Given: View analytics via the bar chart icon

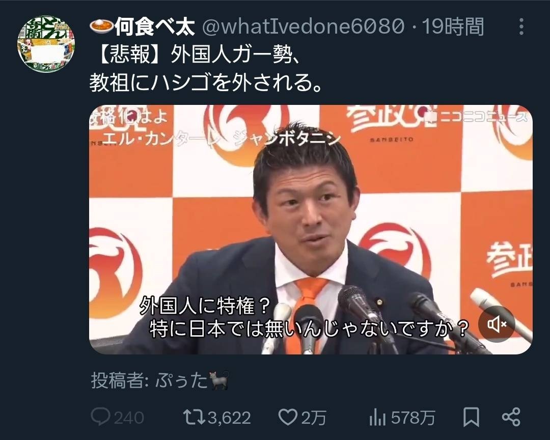Looking at the screenshot, I should 377,418.
